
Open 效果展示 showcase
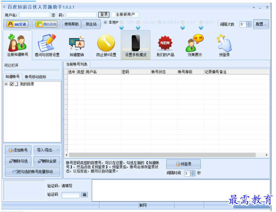click(195, 45)
